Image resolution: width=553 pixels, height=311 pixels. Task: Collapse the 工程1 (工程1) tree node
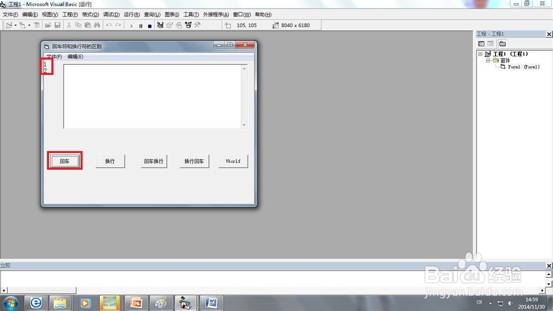click(x=481, y=54)
